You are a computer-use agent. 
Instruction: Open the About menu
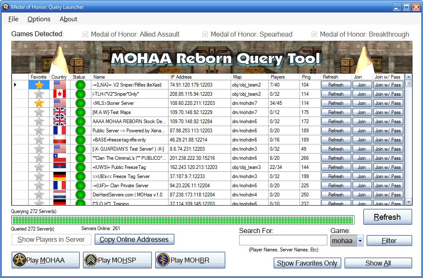click(68, 19)
